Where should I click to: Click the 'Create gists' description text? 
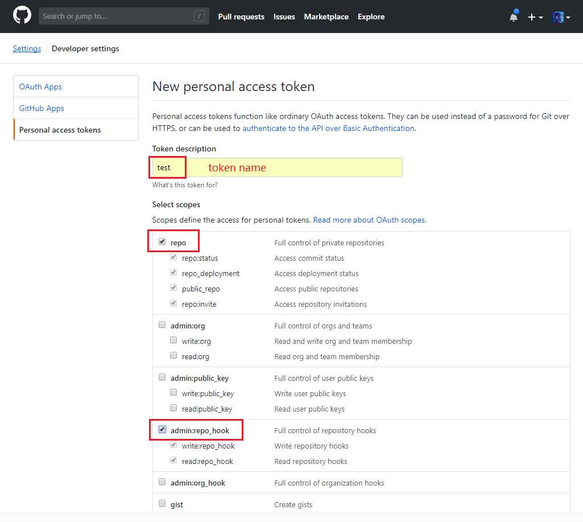293,504
